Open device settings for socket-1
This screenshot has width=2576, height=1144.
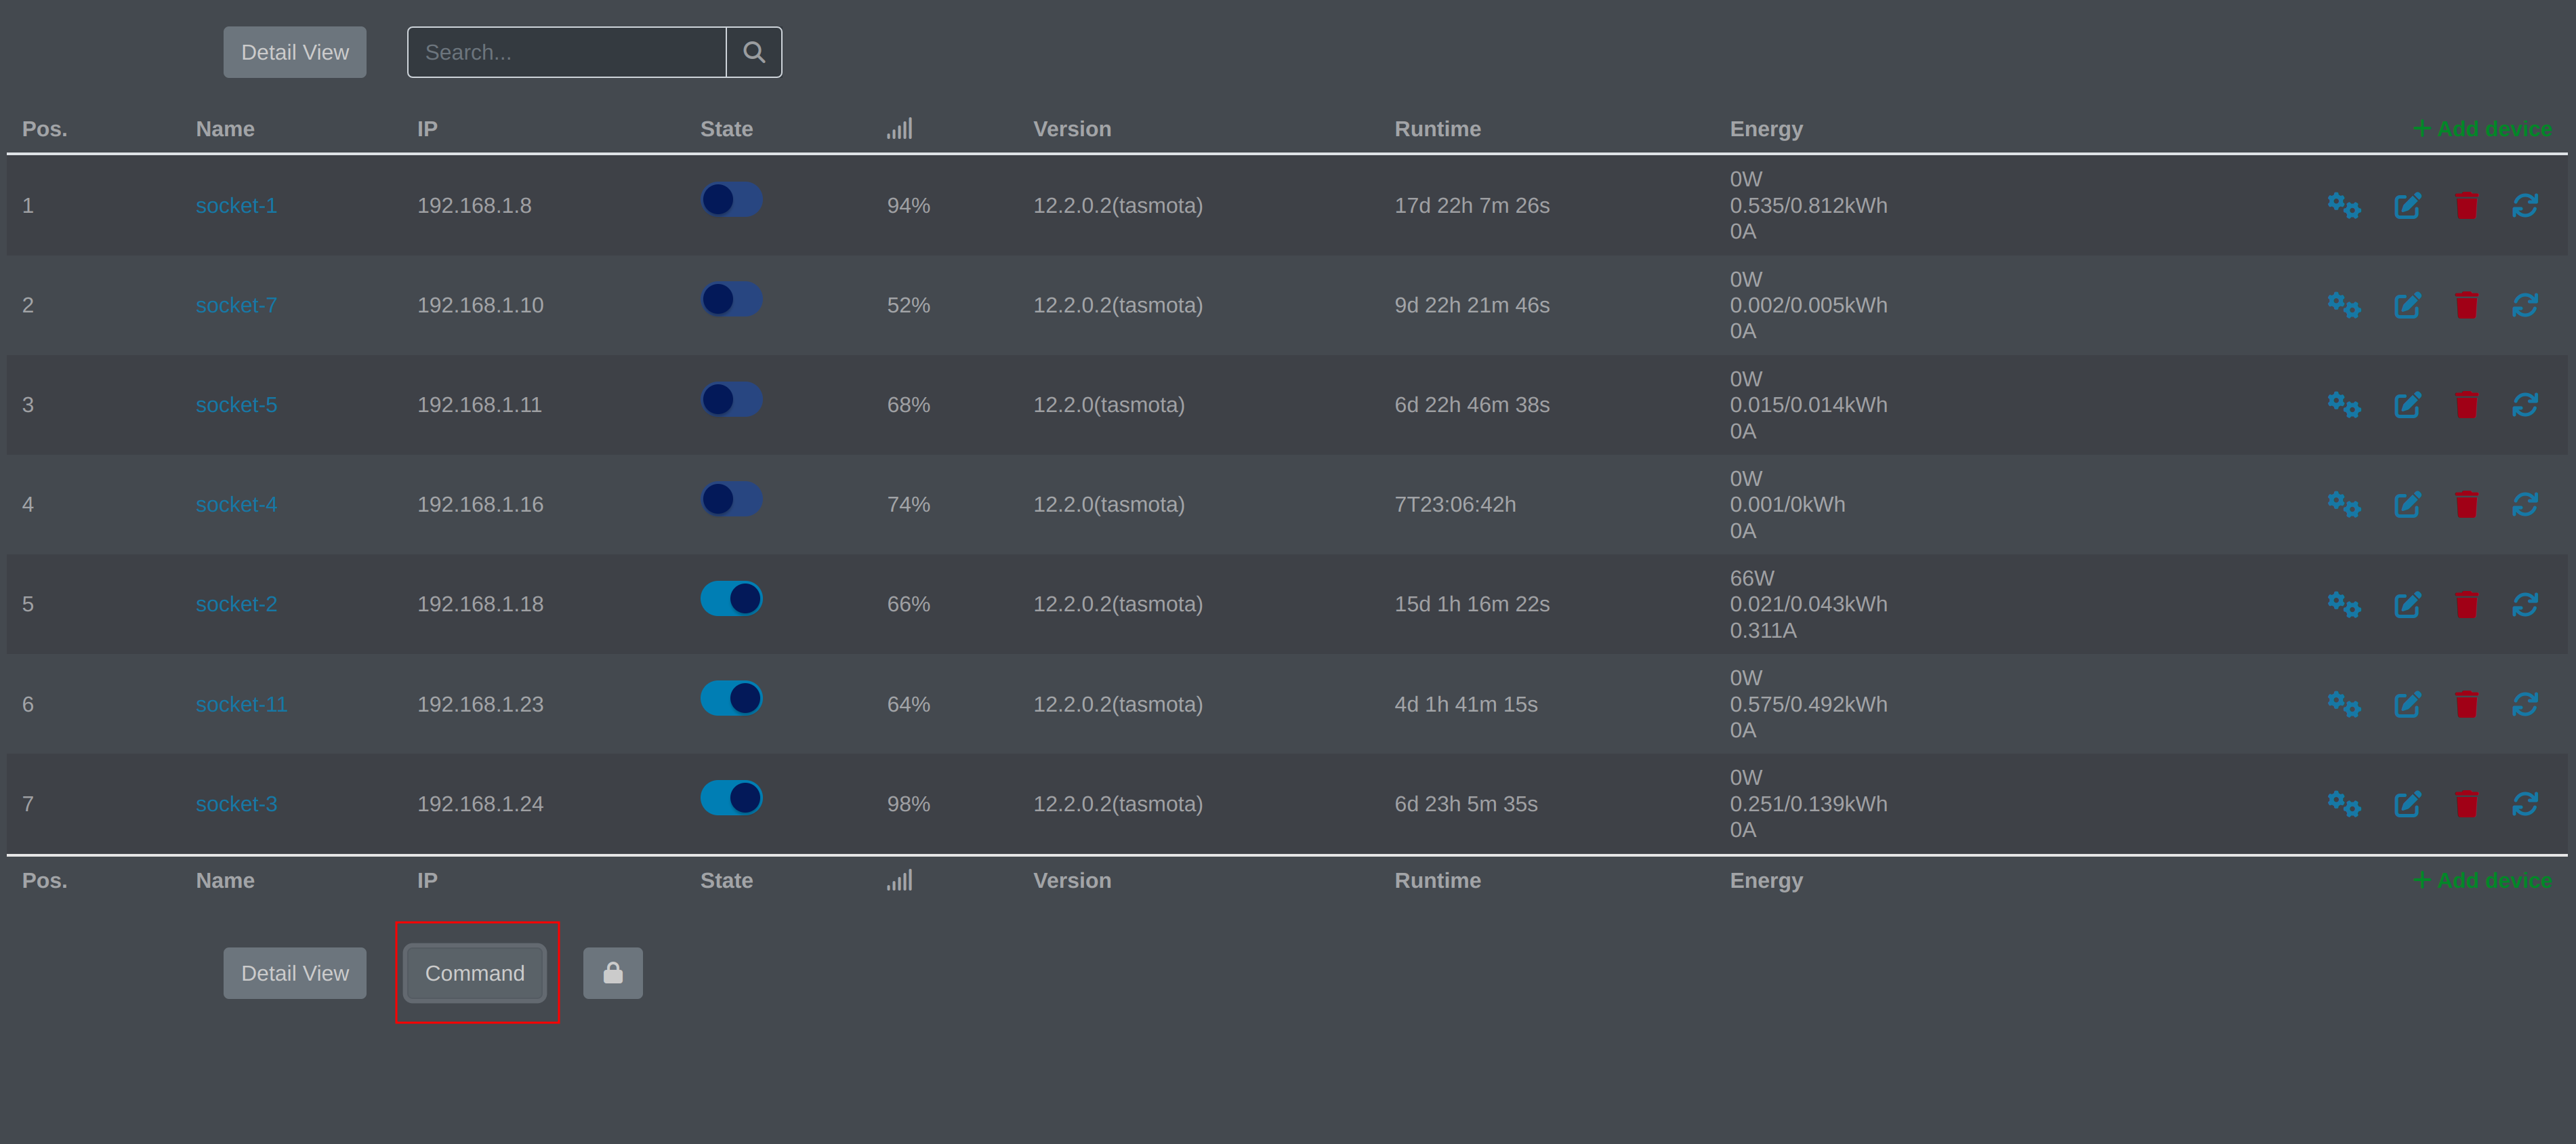coord(2344,206)
